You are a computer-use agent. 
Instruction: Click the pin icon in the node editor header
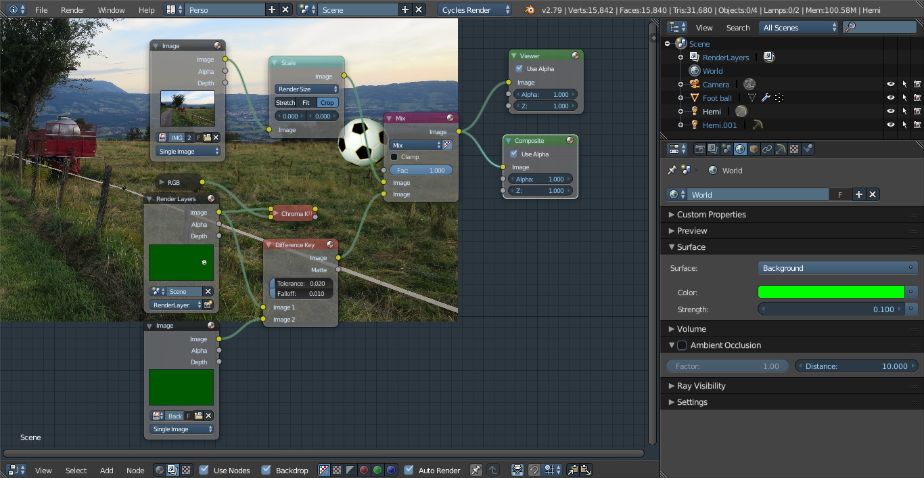[476, 470]
